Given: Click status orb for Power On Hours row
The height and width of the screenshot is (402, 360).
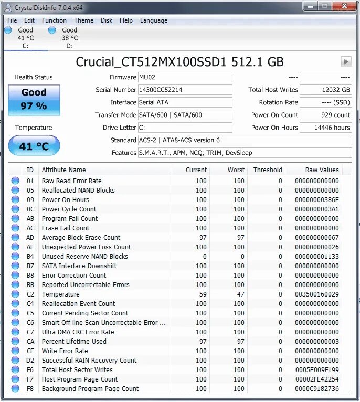Looking at the screenshot, I should pyautogui.click(x=15, y=199).
